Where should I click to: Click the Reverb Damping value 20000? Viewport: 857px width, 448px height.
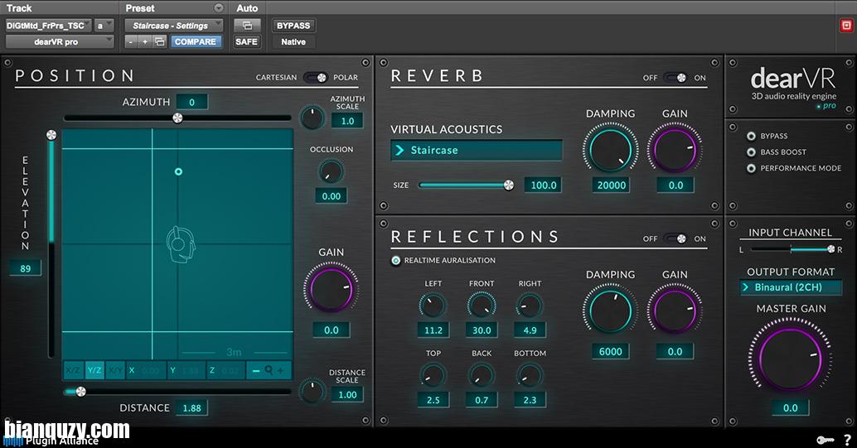tap(611, 185)
